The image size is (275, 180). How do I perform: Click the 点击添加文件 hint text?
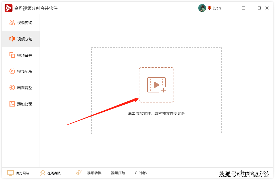[156, 113]
